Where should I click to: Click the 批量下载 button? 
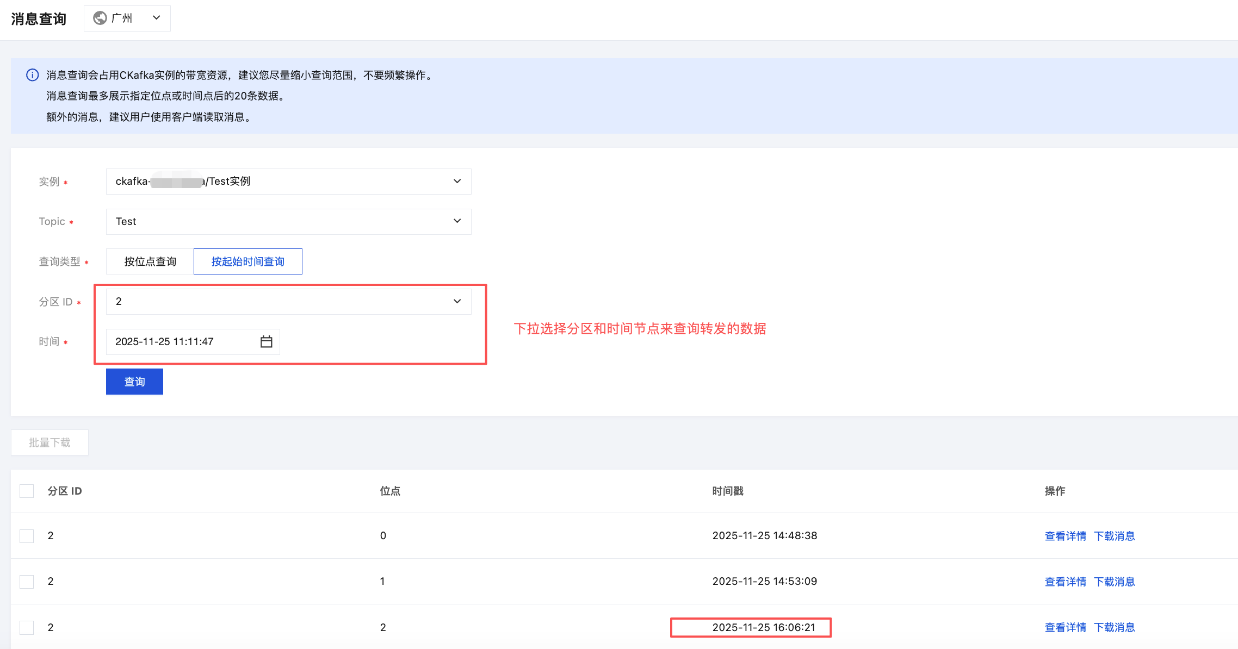coord(49,442)
